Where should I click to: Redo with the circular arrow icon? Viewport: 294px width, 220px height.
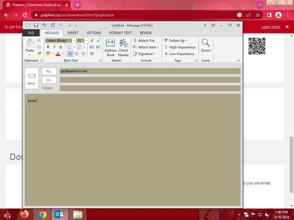tap(53, 25)
